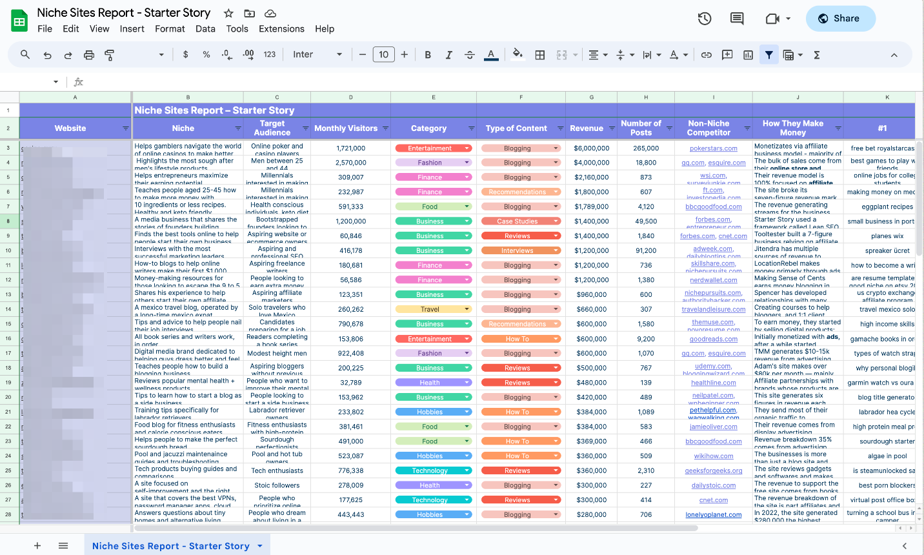Open sheet tab options arrow

coord(260,546)
